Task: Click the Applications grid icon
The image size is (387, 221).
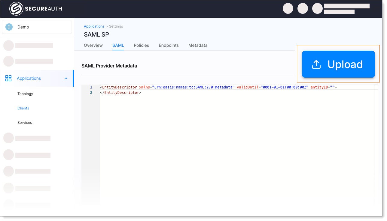Action: click(8, 78)
